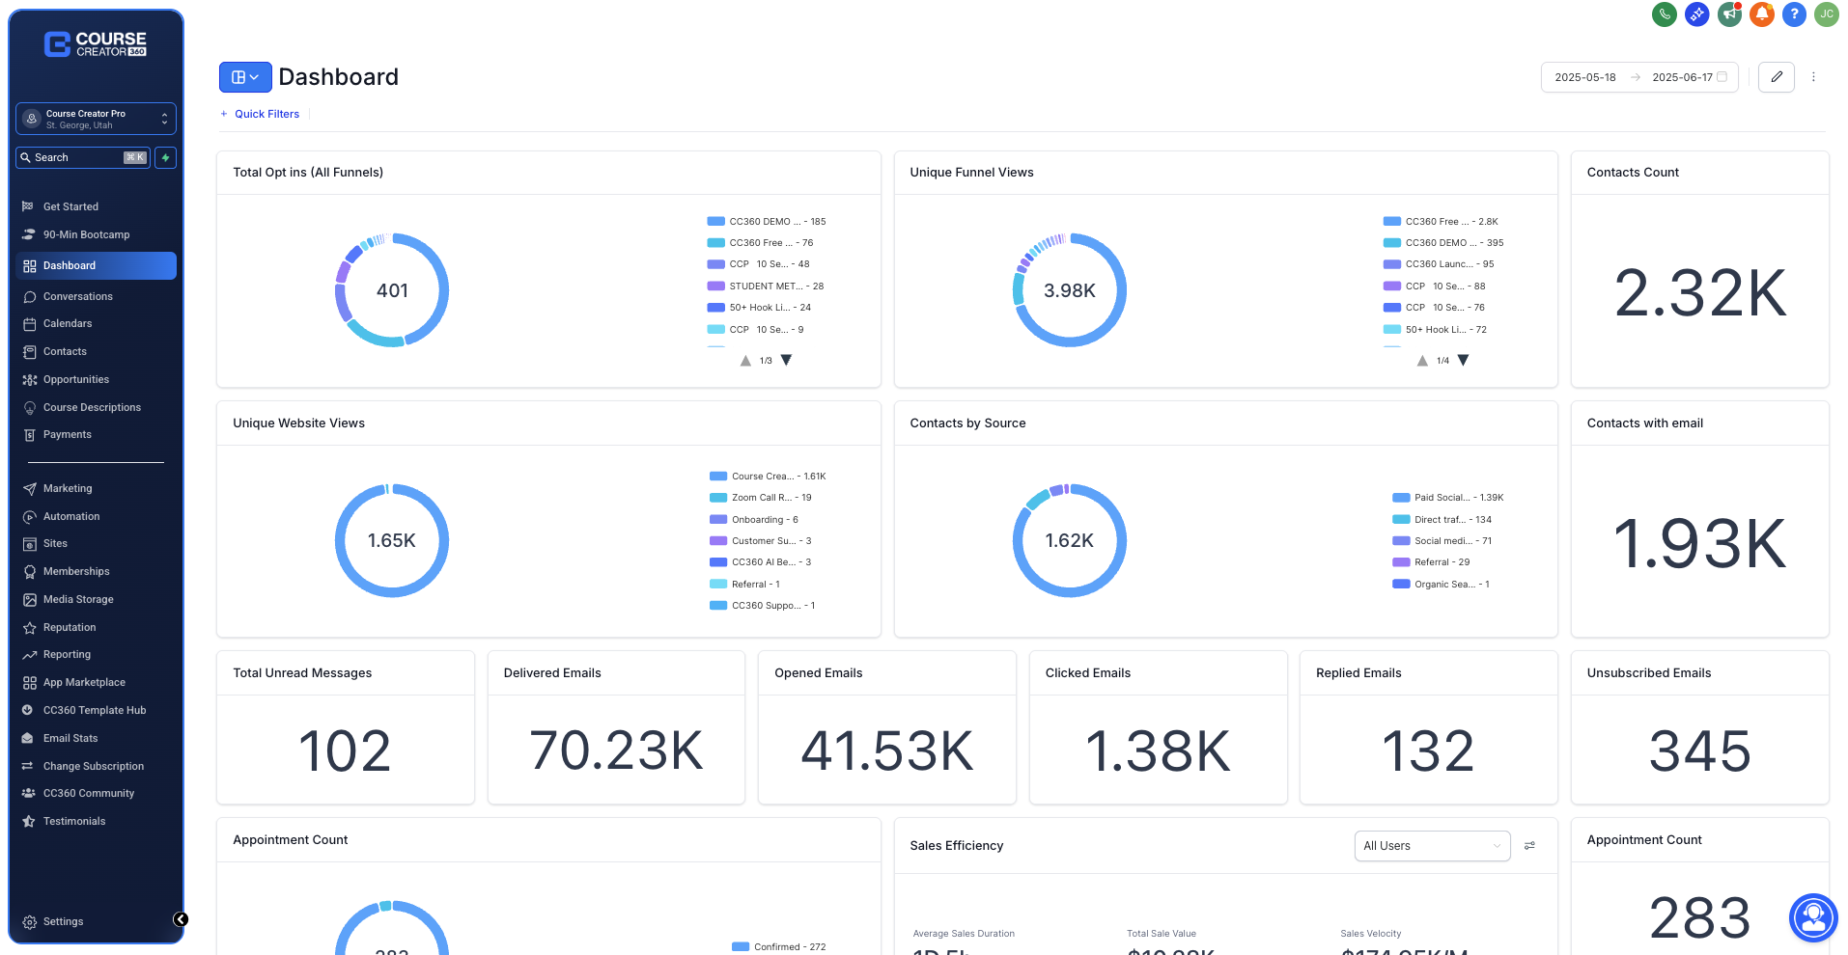The height and width of the screenshot is (955, 1848).
Task: Open Calendars from the sidebar
Action: click(x=69, y=323)
